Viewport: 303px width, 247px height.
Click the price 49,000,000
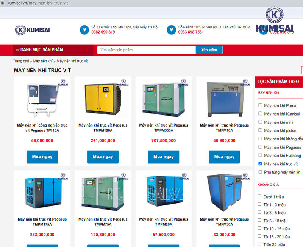click(x=42, y=140)
